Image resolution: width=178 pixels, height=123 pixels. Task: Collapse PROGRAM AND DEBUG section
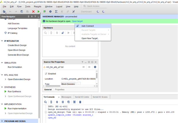coord(2,121)
